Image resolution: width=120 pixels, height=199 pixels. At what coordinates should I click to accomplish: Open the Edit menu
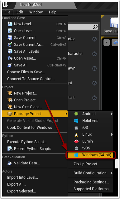tap(20, 12)
